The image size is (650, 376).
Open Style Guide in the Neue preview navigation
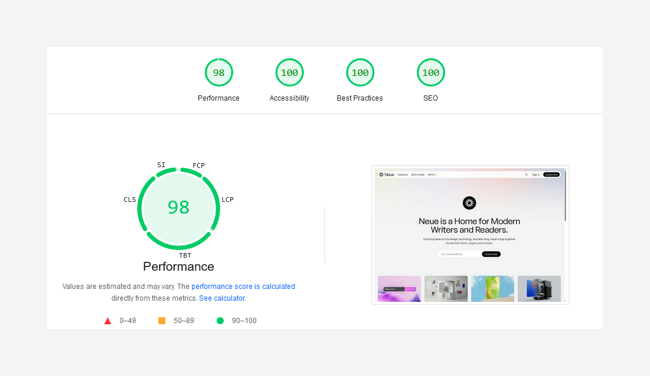417,175
